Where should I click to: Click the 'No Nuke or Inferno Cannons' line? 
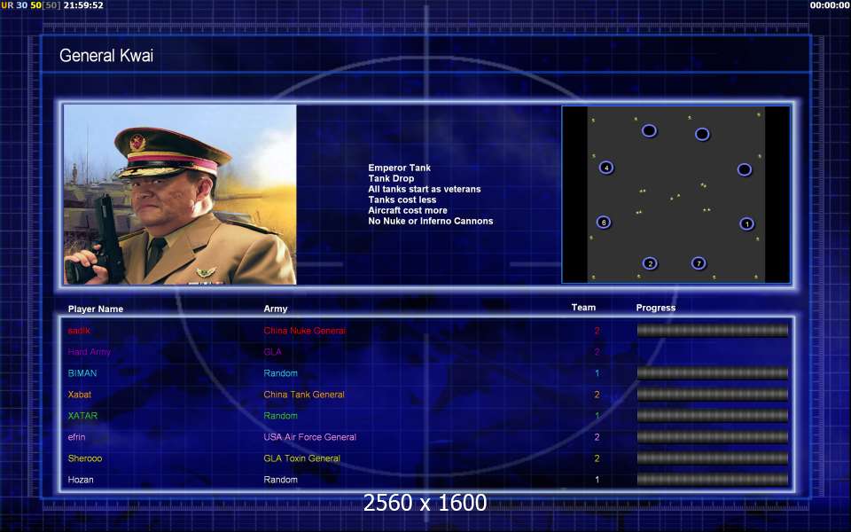pyautogui.click(x=431, y=221)
